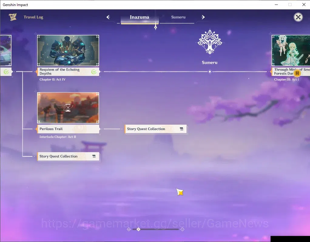Viewport: 310px width, 242px height.
Task: Select Requiem of the Echoing Depths label
Action: coord(68,72)
